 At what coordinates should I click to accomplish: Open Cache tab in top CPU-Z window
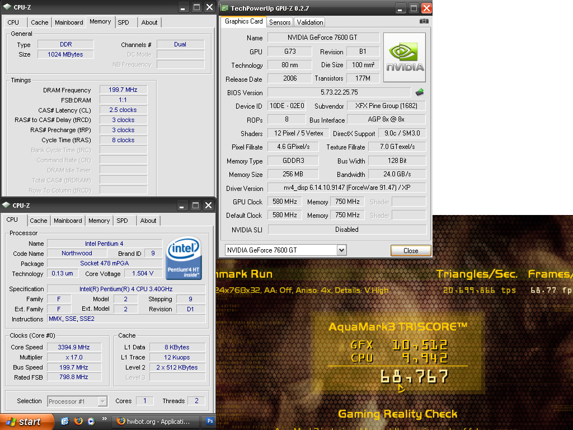[40, 22]
